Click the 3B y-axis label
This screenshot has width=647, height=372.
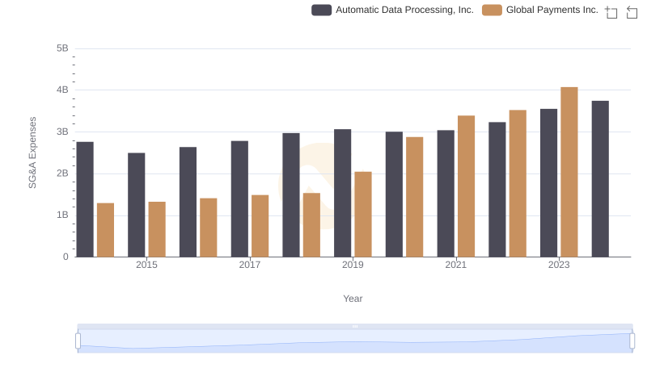click(62, 132)
